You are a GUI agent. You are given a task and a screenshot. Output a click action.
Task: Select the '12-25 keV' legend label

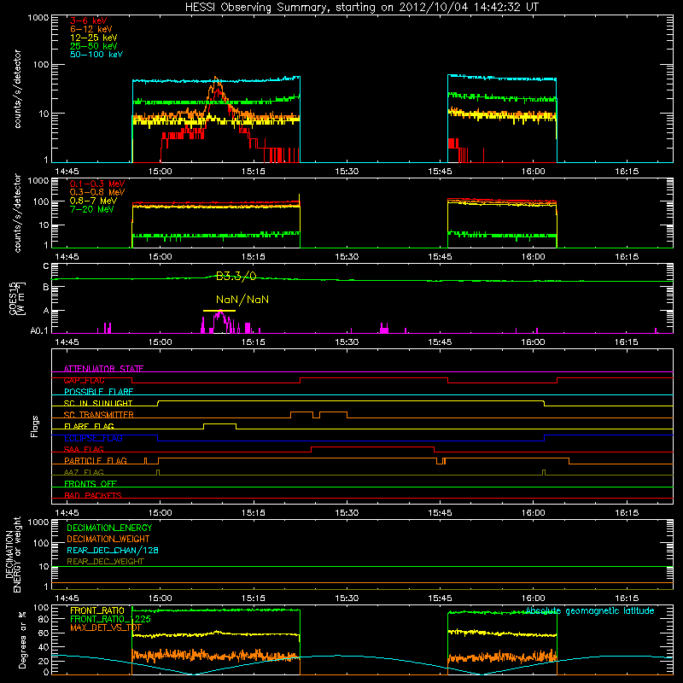pyautogui.click(x=94, y=38)
